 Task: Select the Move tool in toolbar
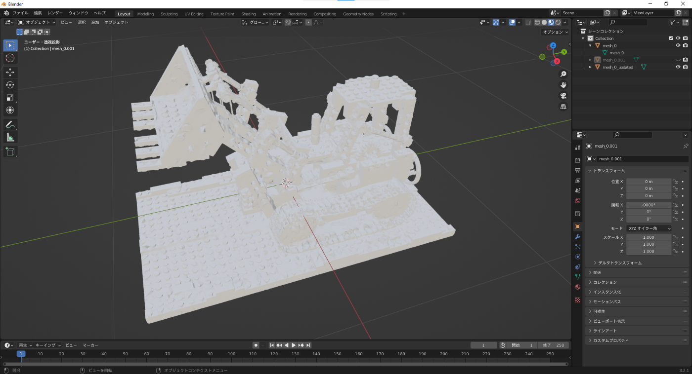[10, 72]
